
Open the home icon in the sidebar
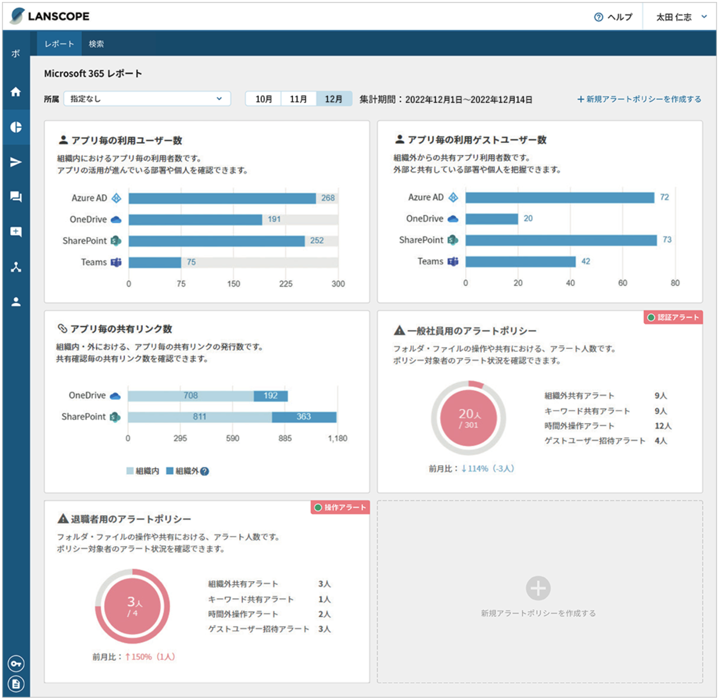pos(15,92)
